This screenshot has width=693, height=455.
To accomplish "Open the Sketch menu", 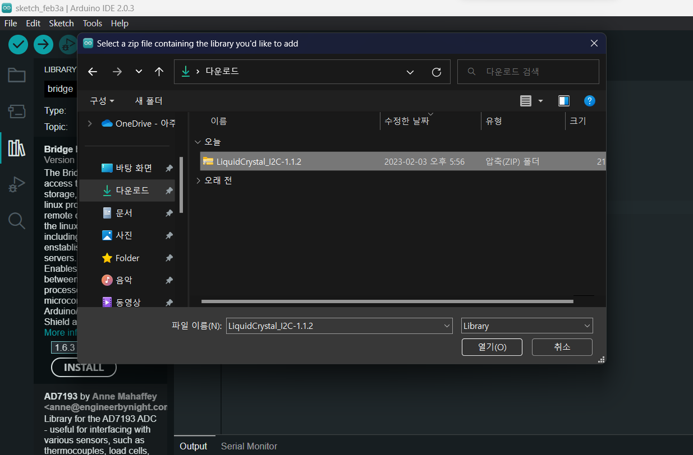I will [62, 24].
